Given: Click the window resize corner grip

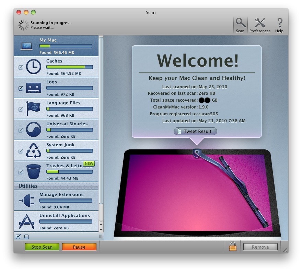Looking at the screenshot, I should click(286, 250).
